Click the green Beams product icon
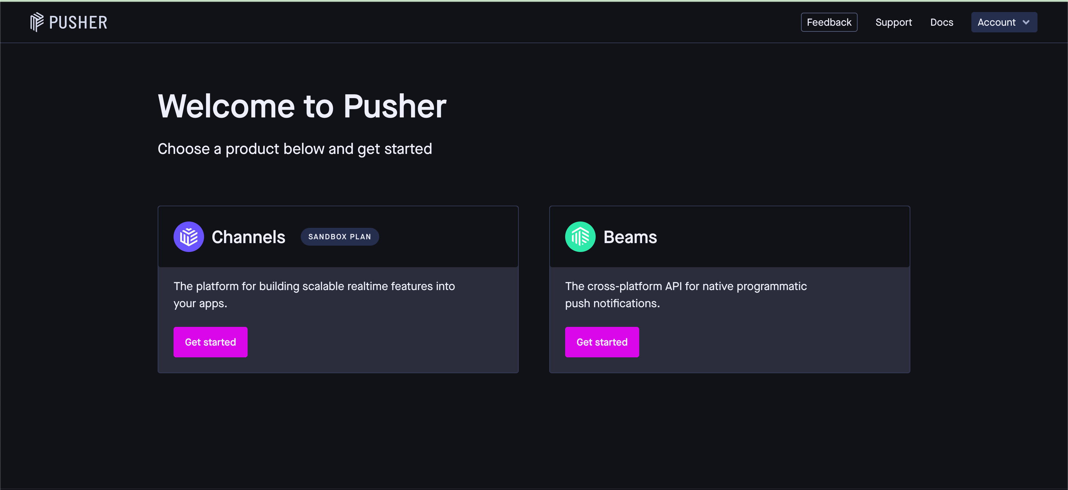1068x490 pixels. pos(580,237)
